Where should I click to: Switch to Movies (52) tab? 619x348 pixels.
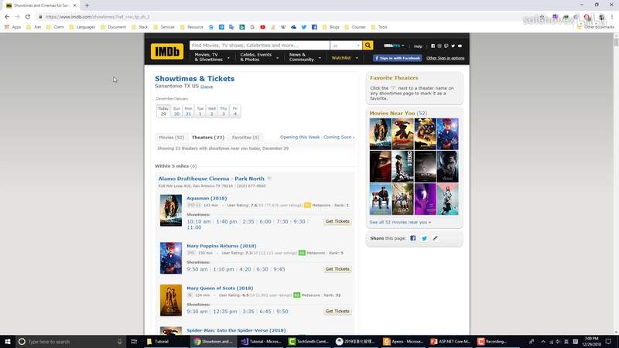[x=171, y=138]
